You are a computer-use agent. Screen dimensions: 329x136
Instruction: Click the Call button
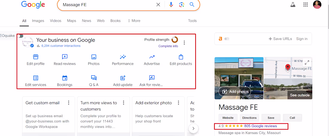click(x=292, y=118)
